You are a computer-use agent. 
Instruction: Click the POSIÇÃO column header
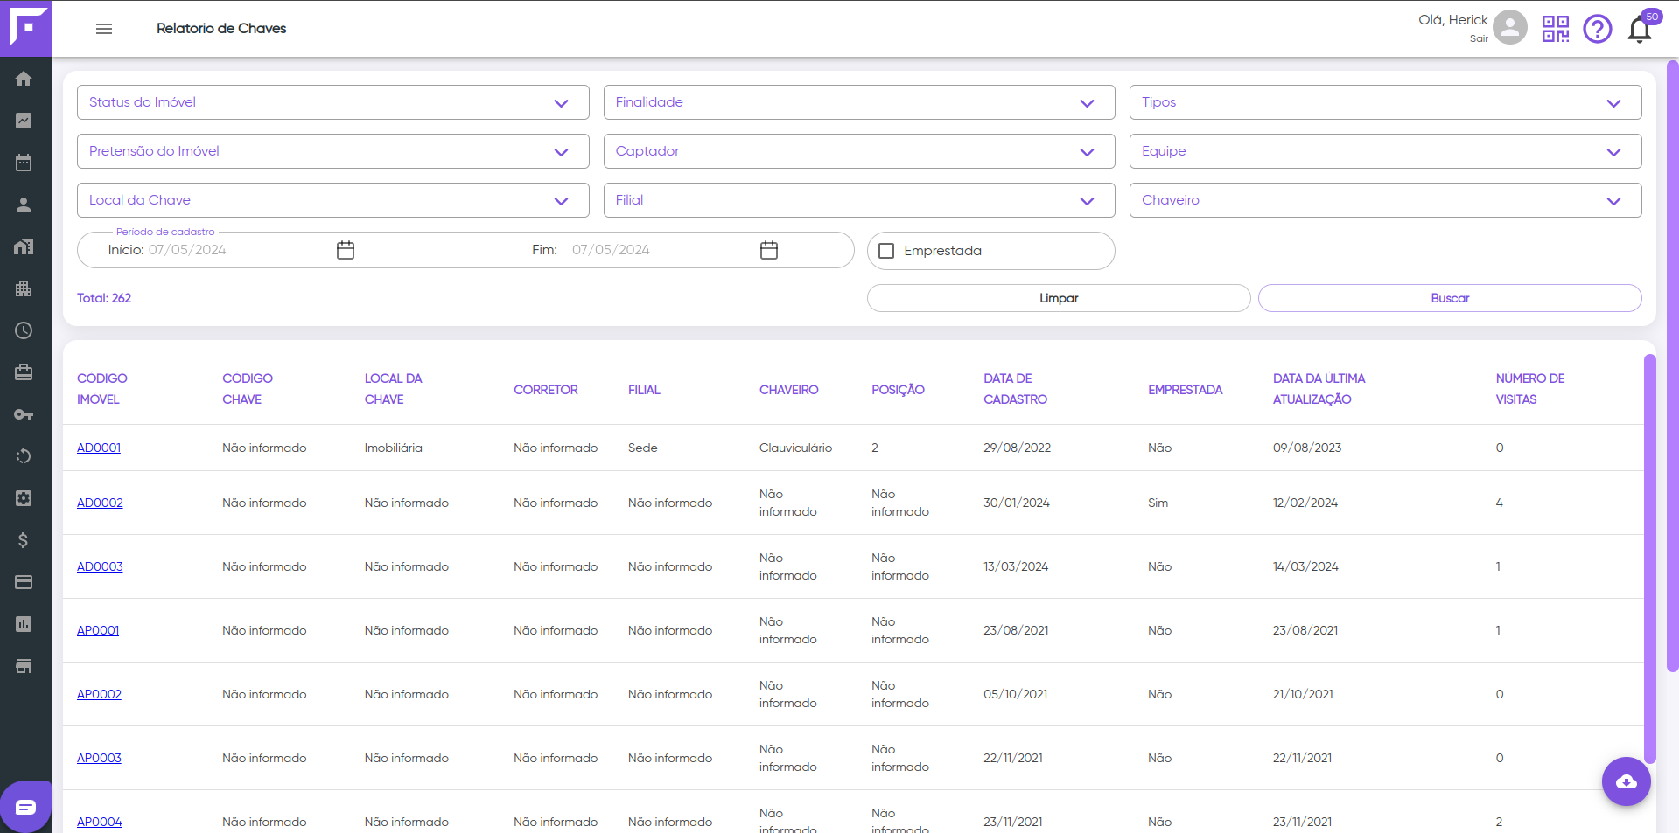(898, 390)
